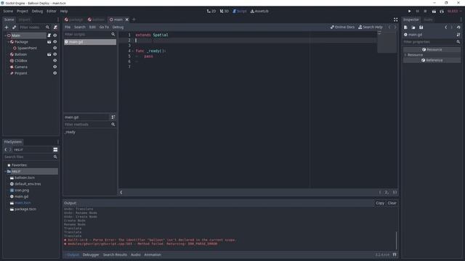
Task: Toggle distraction-free mode icon
Action: click(395, 20)
